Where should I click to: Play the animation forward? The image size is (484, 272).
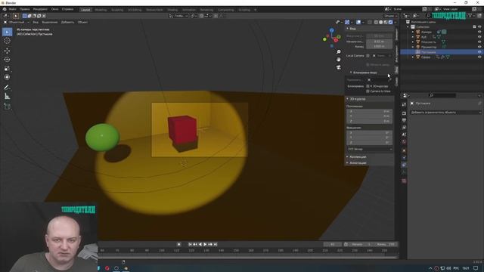(x=205, y=244)
